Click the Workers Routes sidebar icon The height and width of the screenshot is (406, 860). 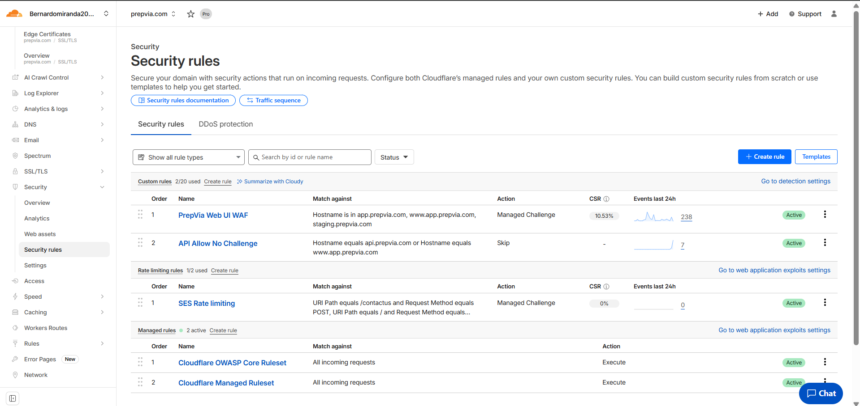click(15, 328)
